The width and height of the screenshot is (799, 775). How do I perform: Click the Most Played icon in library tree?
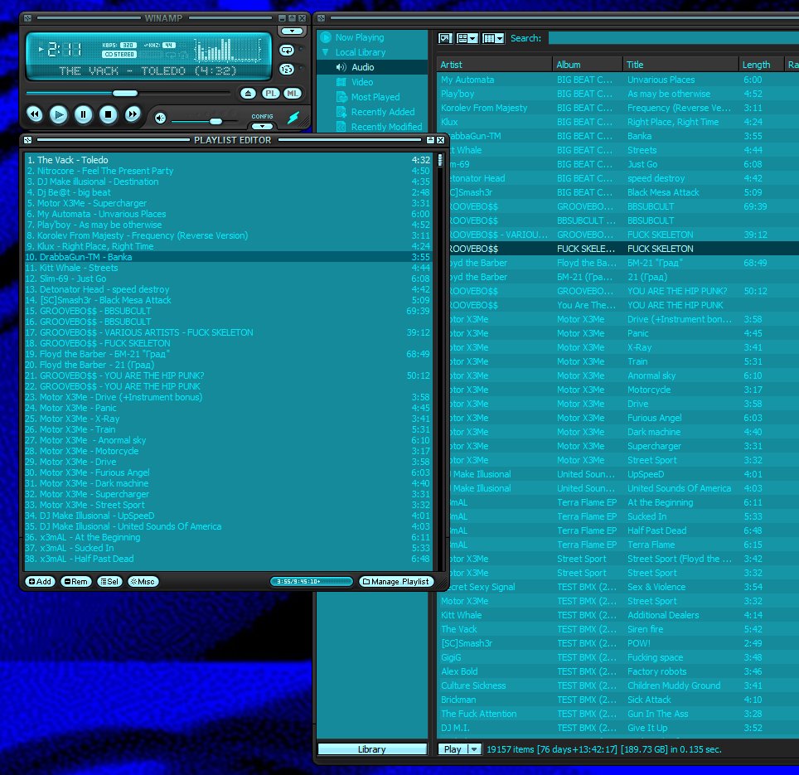341,97
